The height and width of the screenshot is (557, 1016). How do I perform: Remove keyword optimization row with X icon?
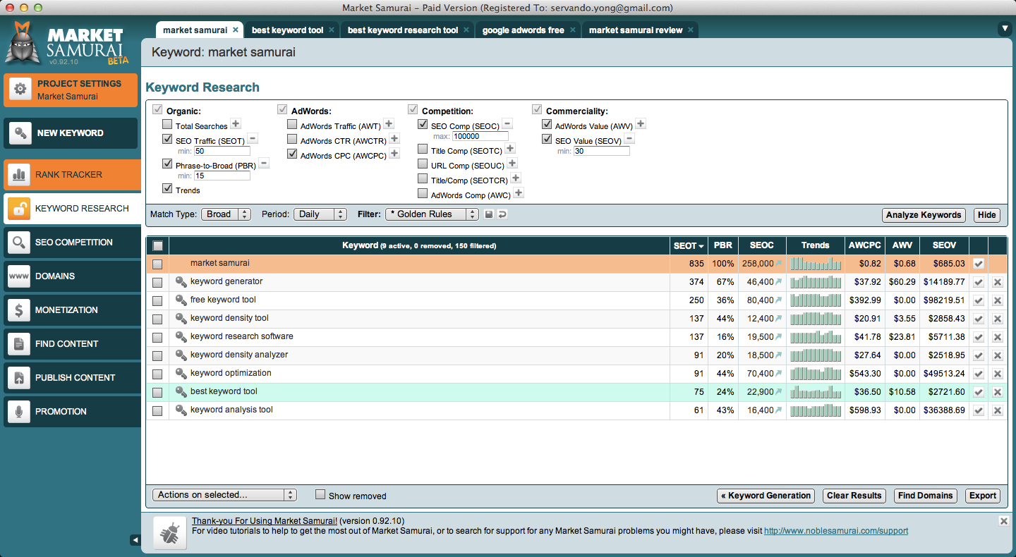click(x=997, y=374)
